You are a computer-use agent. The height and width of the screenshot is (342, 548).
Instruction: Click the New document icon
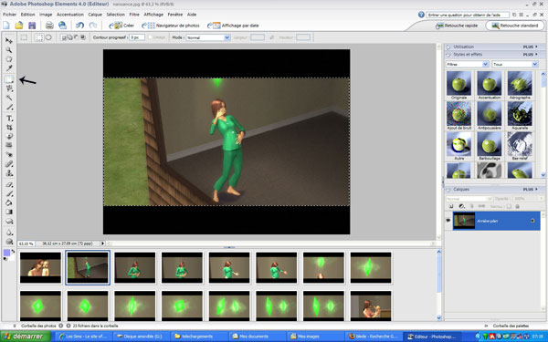(6, 26)
